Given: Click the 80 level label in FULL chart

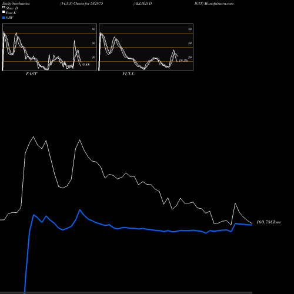Looking at the screenshot, I should (x=190, y=29).
